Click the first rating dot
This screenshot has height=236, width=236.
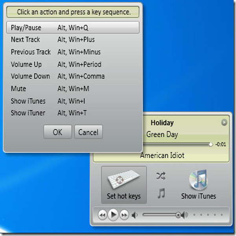tap(194, 215)
